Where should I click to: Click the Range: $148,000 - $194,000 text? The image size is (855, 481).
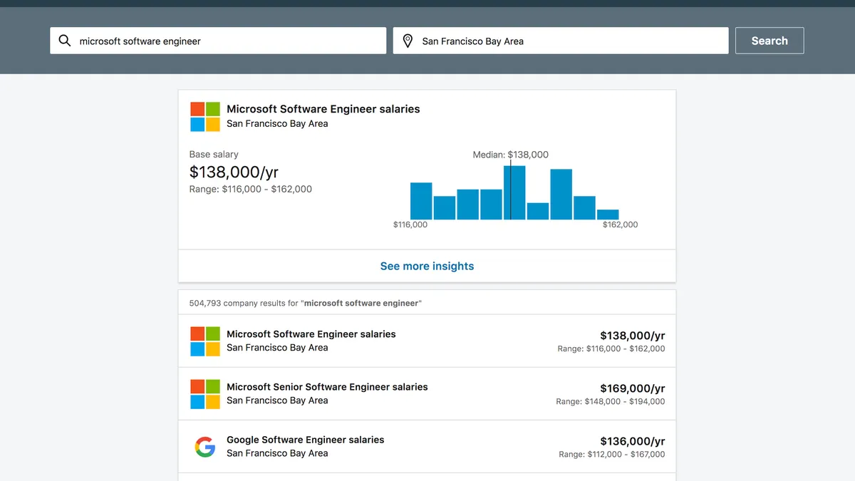click(x=611, y=402)
